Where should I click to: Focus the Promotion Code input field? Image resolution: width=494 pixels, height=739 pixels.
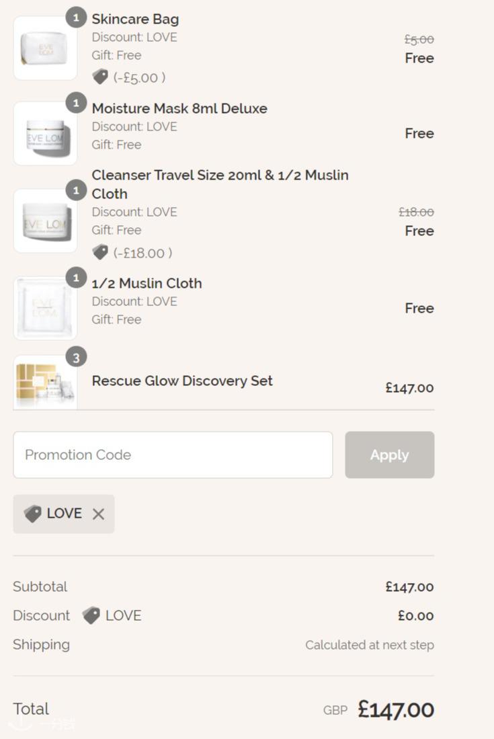click(173, 455)
